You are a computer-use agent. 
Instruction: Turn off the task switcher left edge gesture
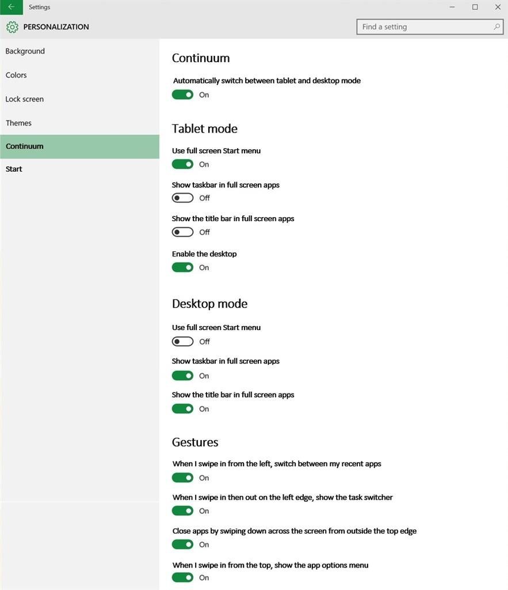click(182, 511)
